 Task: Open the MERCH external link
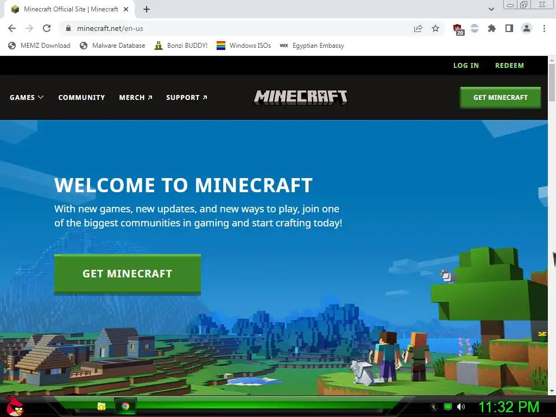135,97
